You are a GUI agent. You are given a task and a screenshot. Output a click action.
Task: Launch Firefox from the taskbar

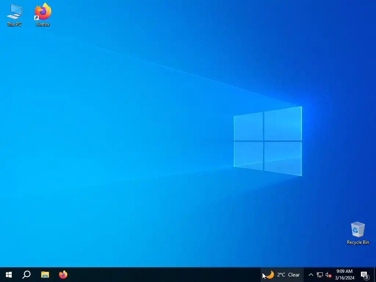coord(63,275)
